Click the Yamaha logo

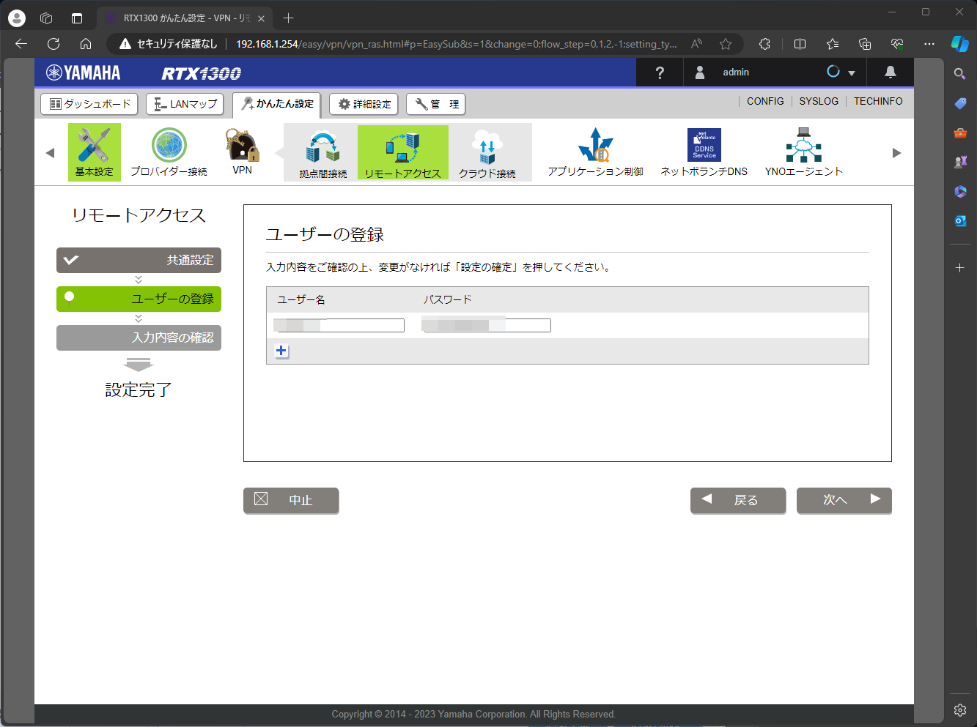83,72
